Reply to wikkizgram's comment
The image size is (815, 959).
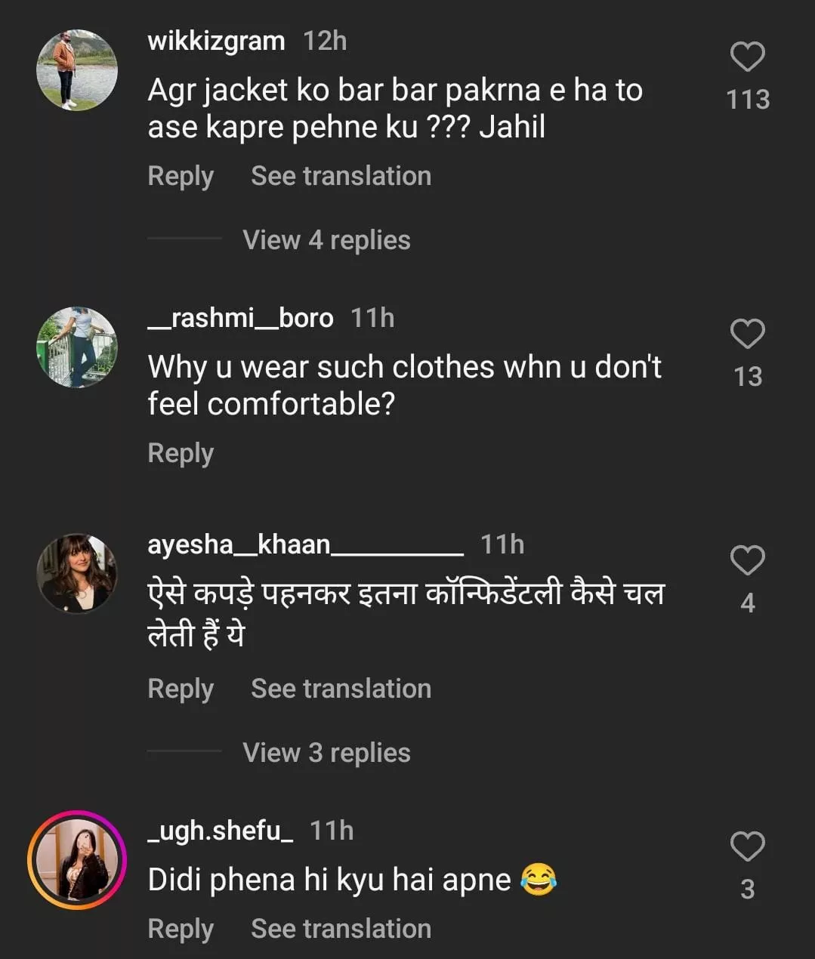(181, 176)
